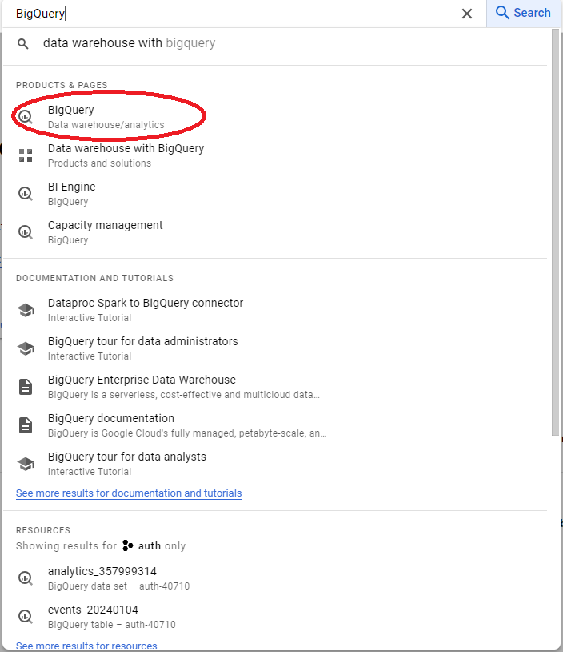The height and width of the screenshot is (652, 563).
Task: Click the BigQuery Enterprise Data Warehouse document icon
Action: (x=24, y=386)
